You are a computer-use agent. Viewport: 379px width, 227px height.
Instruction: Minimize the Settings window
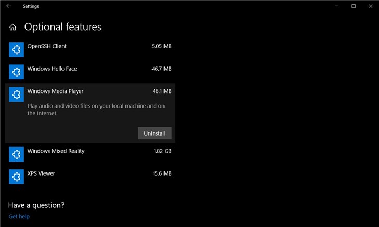pyautogui.click(x=336, y=6)
